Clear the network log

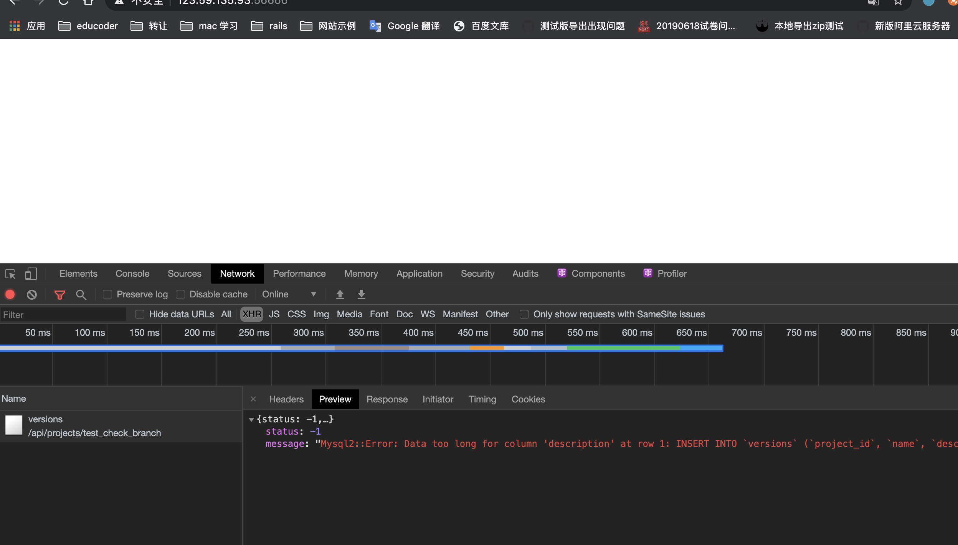tap(32, 294)
